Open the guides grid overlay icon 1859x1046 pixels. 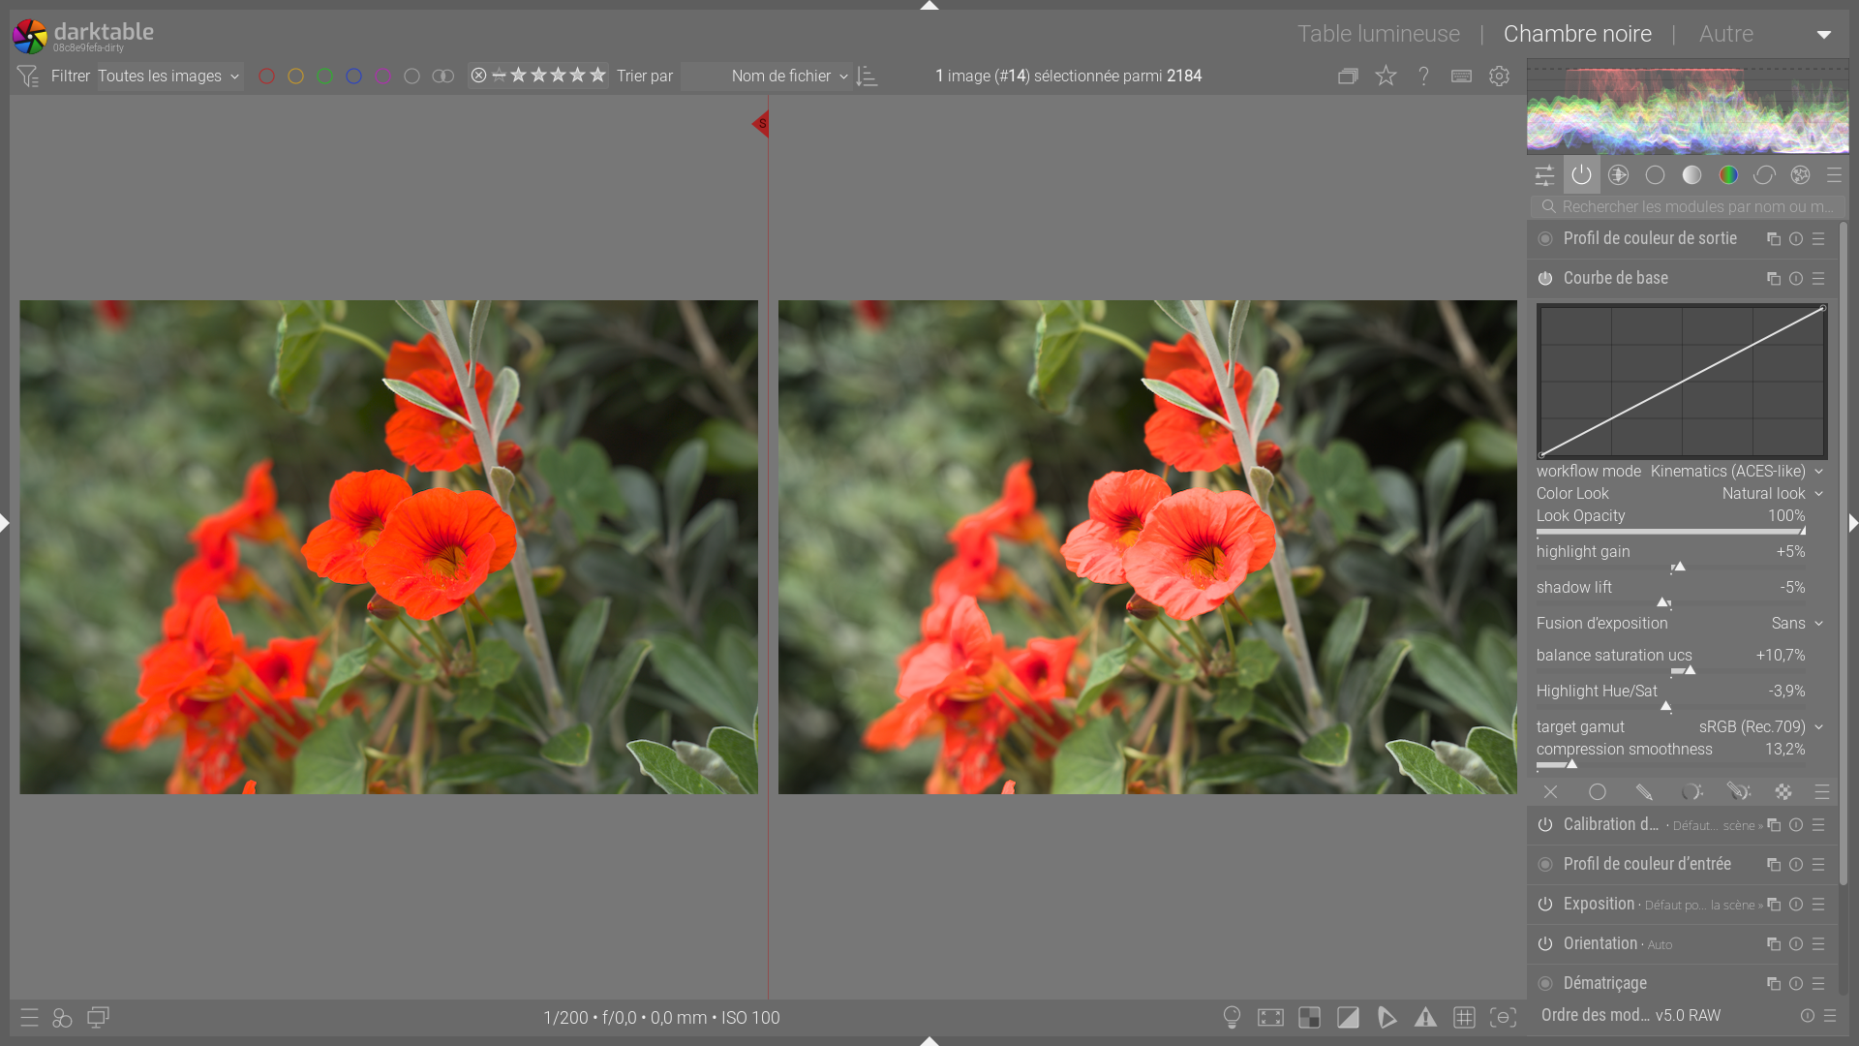(1464, 1017)
